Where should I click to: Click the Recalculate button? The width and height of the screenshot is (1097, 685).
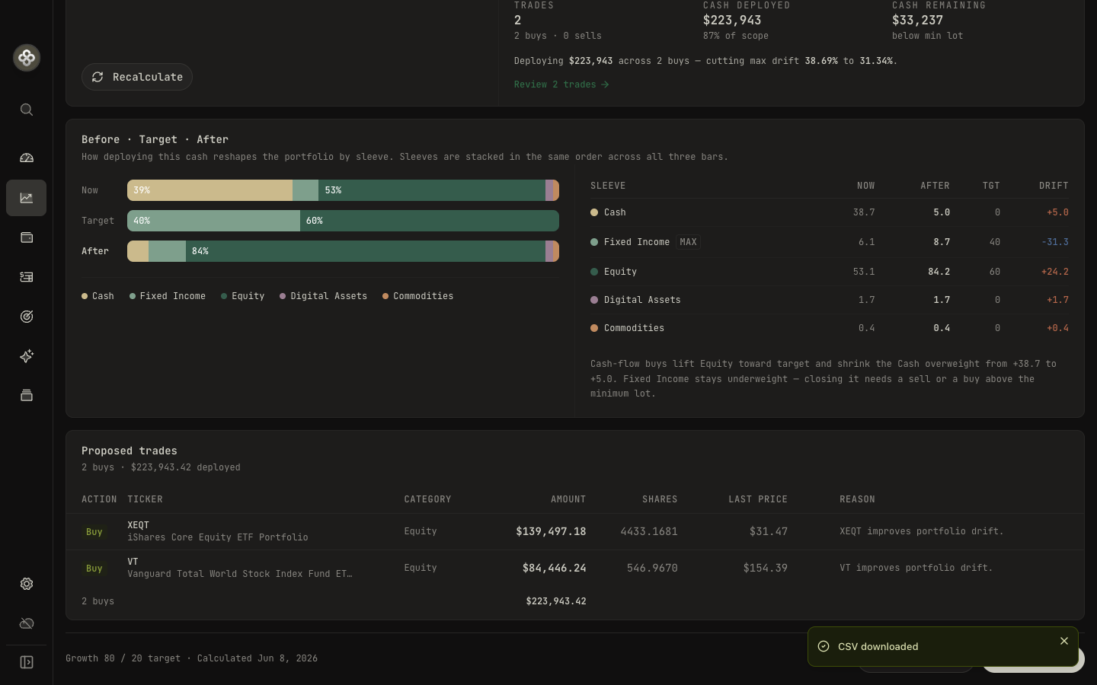(x=137, y=77)
